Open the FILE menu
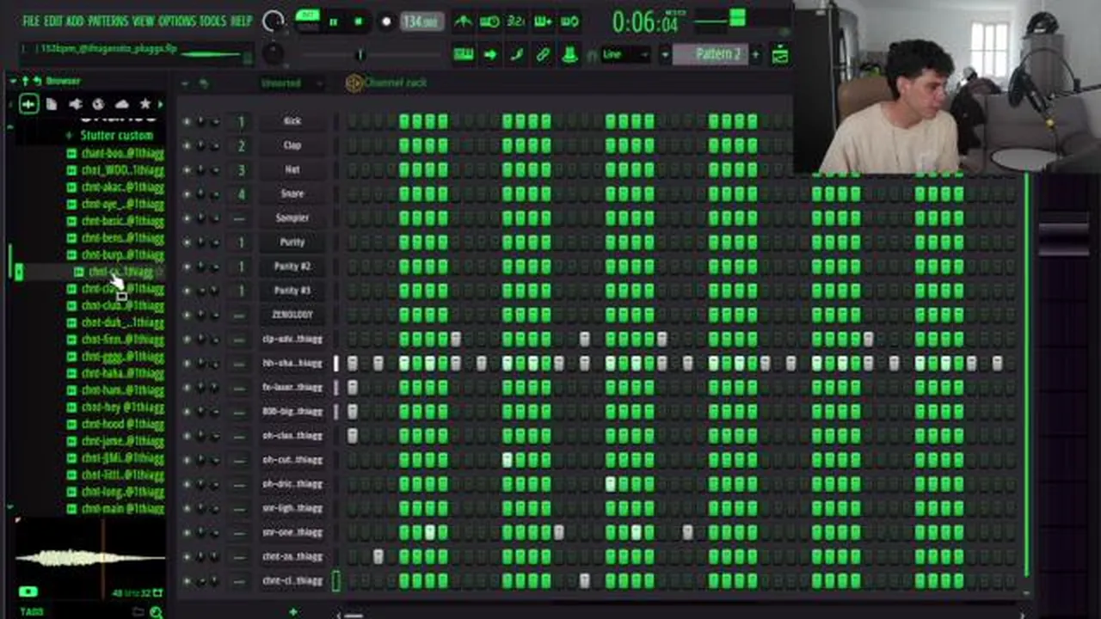 pyautogui.click(x=31, y=21)
